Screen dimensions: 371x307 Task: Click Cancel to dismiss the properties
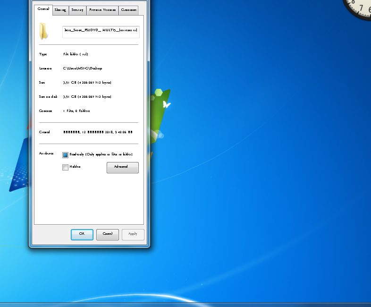[x=107, y=234]
